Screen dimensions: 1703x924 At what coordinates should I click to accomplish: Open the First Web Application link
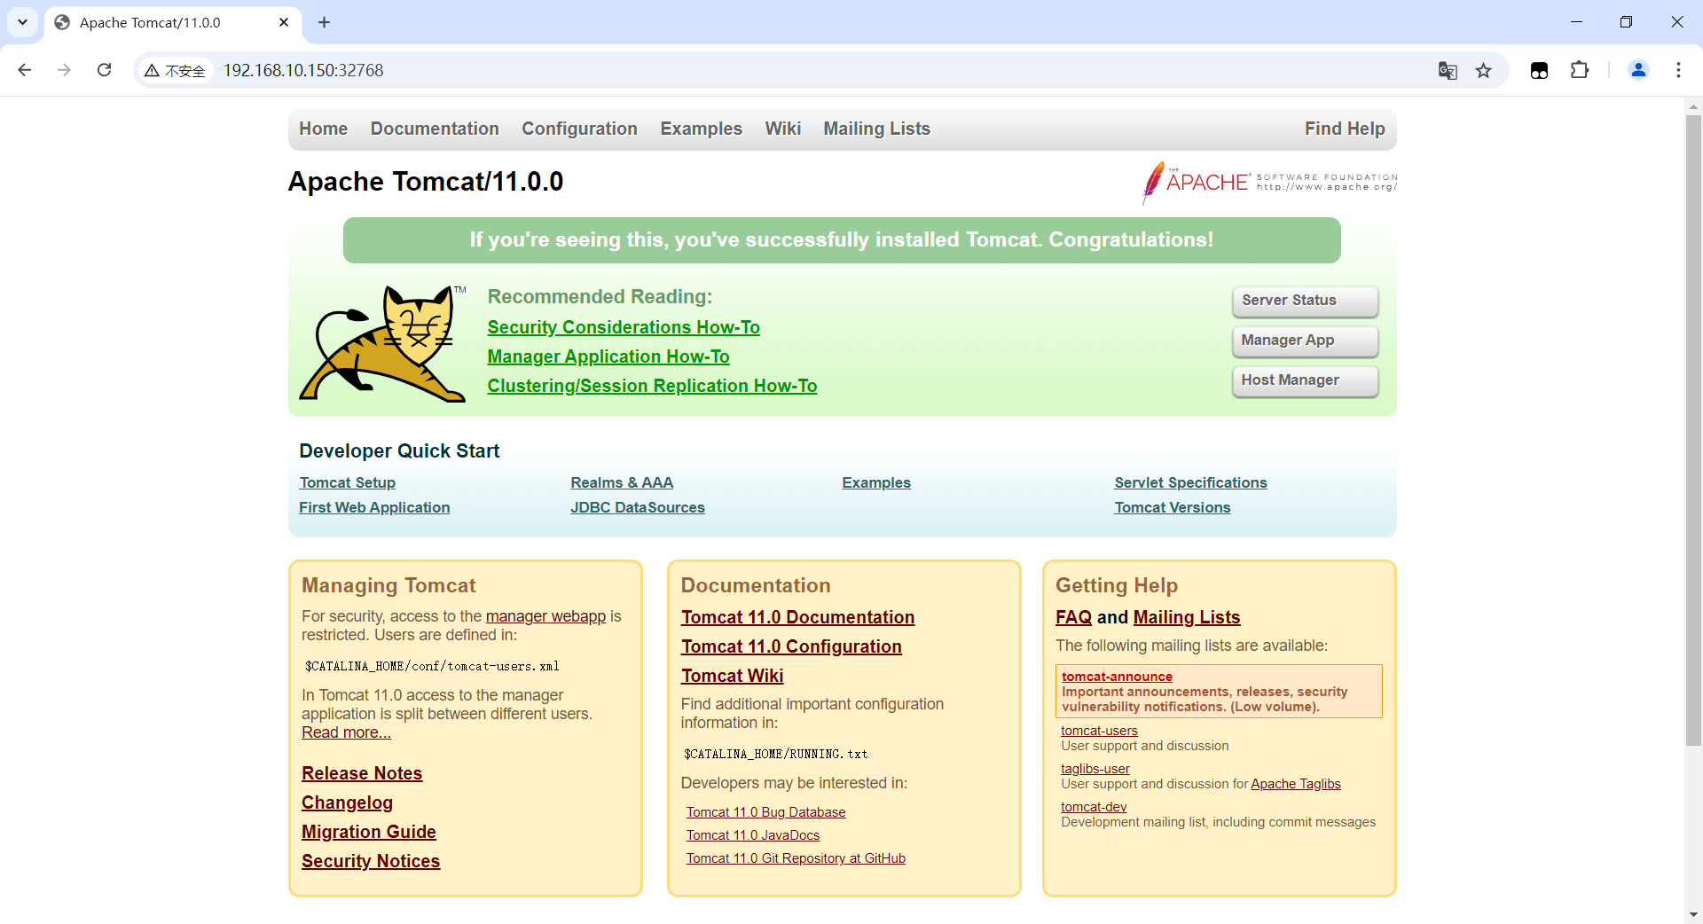[x=374, y=507]
